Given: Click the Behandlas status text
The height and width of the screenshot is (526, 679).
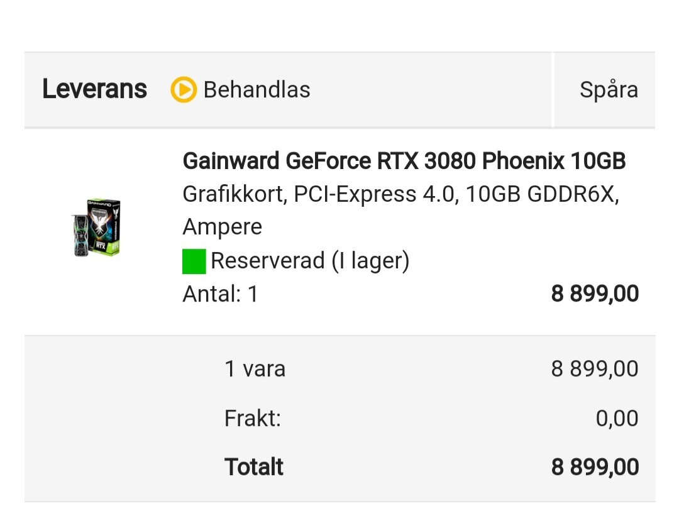Looking at the screenshot, I should [257, 90].
